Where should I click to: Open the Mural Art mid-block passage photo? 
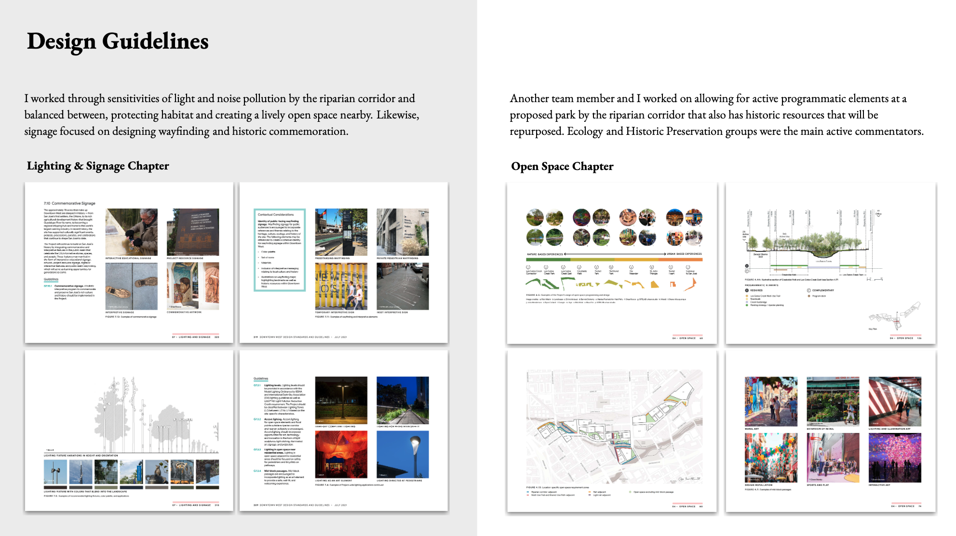[770, 401]
